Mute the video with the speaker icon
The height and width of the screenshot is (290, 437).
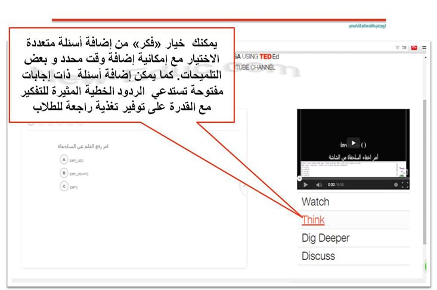tap(319, 185)
